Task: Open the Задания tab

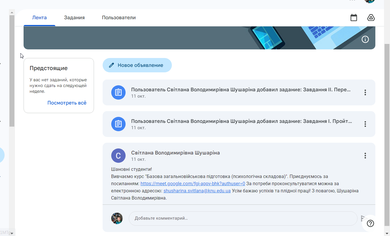Action: pyautogui.click(x=74, y=18)
